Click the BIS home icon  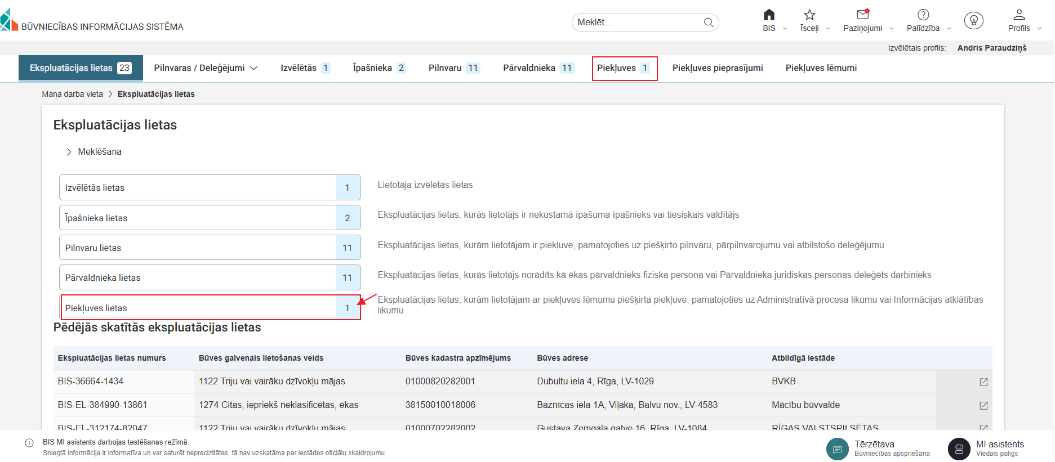(769, 15)
